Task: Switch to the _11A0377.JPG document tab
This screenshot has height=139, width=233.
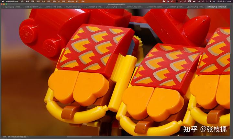Action: (114, 7)
